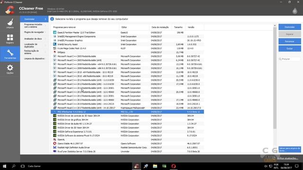Screen dimensions: 303x170
Task: Open Analisador de disco
Action: (x=34, y=39)
